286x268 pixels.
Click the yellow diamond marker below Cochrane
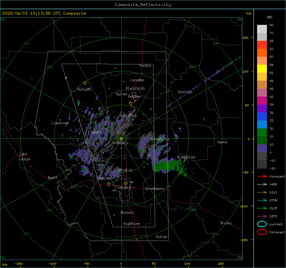109,184
